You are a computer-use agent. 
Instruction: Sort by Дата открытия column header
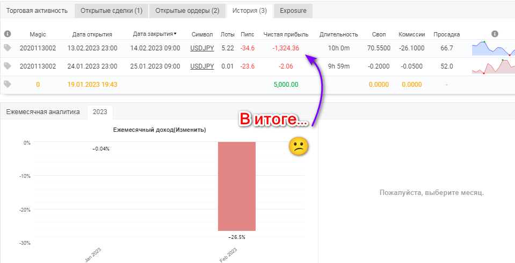[92, 34]
